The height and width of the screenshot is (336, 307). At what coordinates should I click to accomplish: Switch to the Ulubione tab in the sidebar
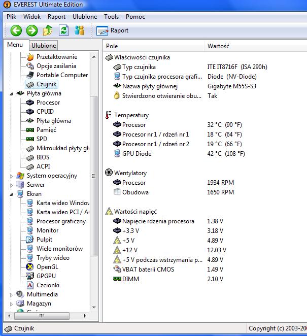pos(44,46)
